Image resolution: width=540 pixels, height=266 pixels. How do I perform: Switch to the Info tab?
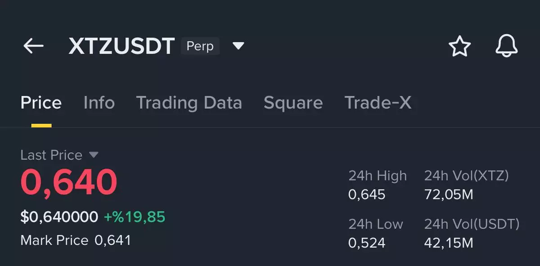(99, 103)
